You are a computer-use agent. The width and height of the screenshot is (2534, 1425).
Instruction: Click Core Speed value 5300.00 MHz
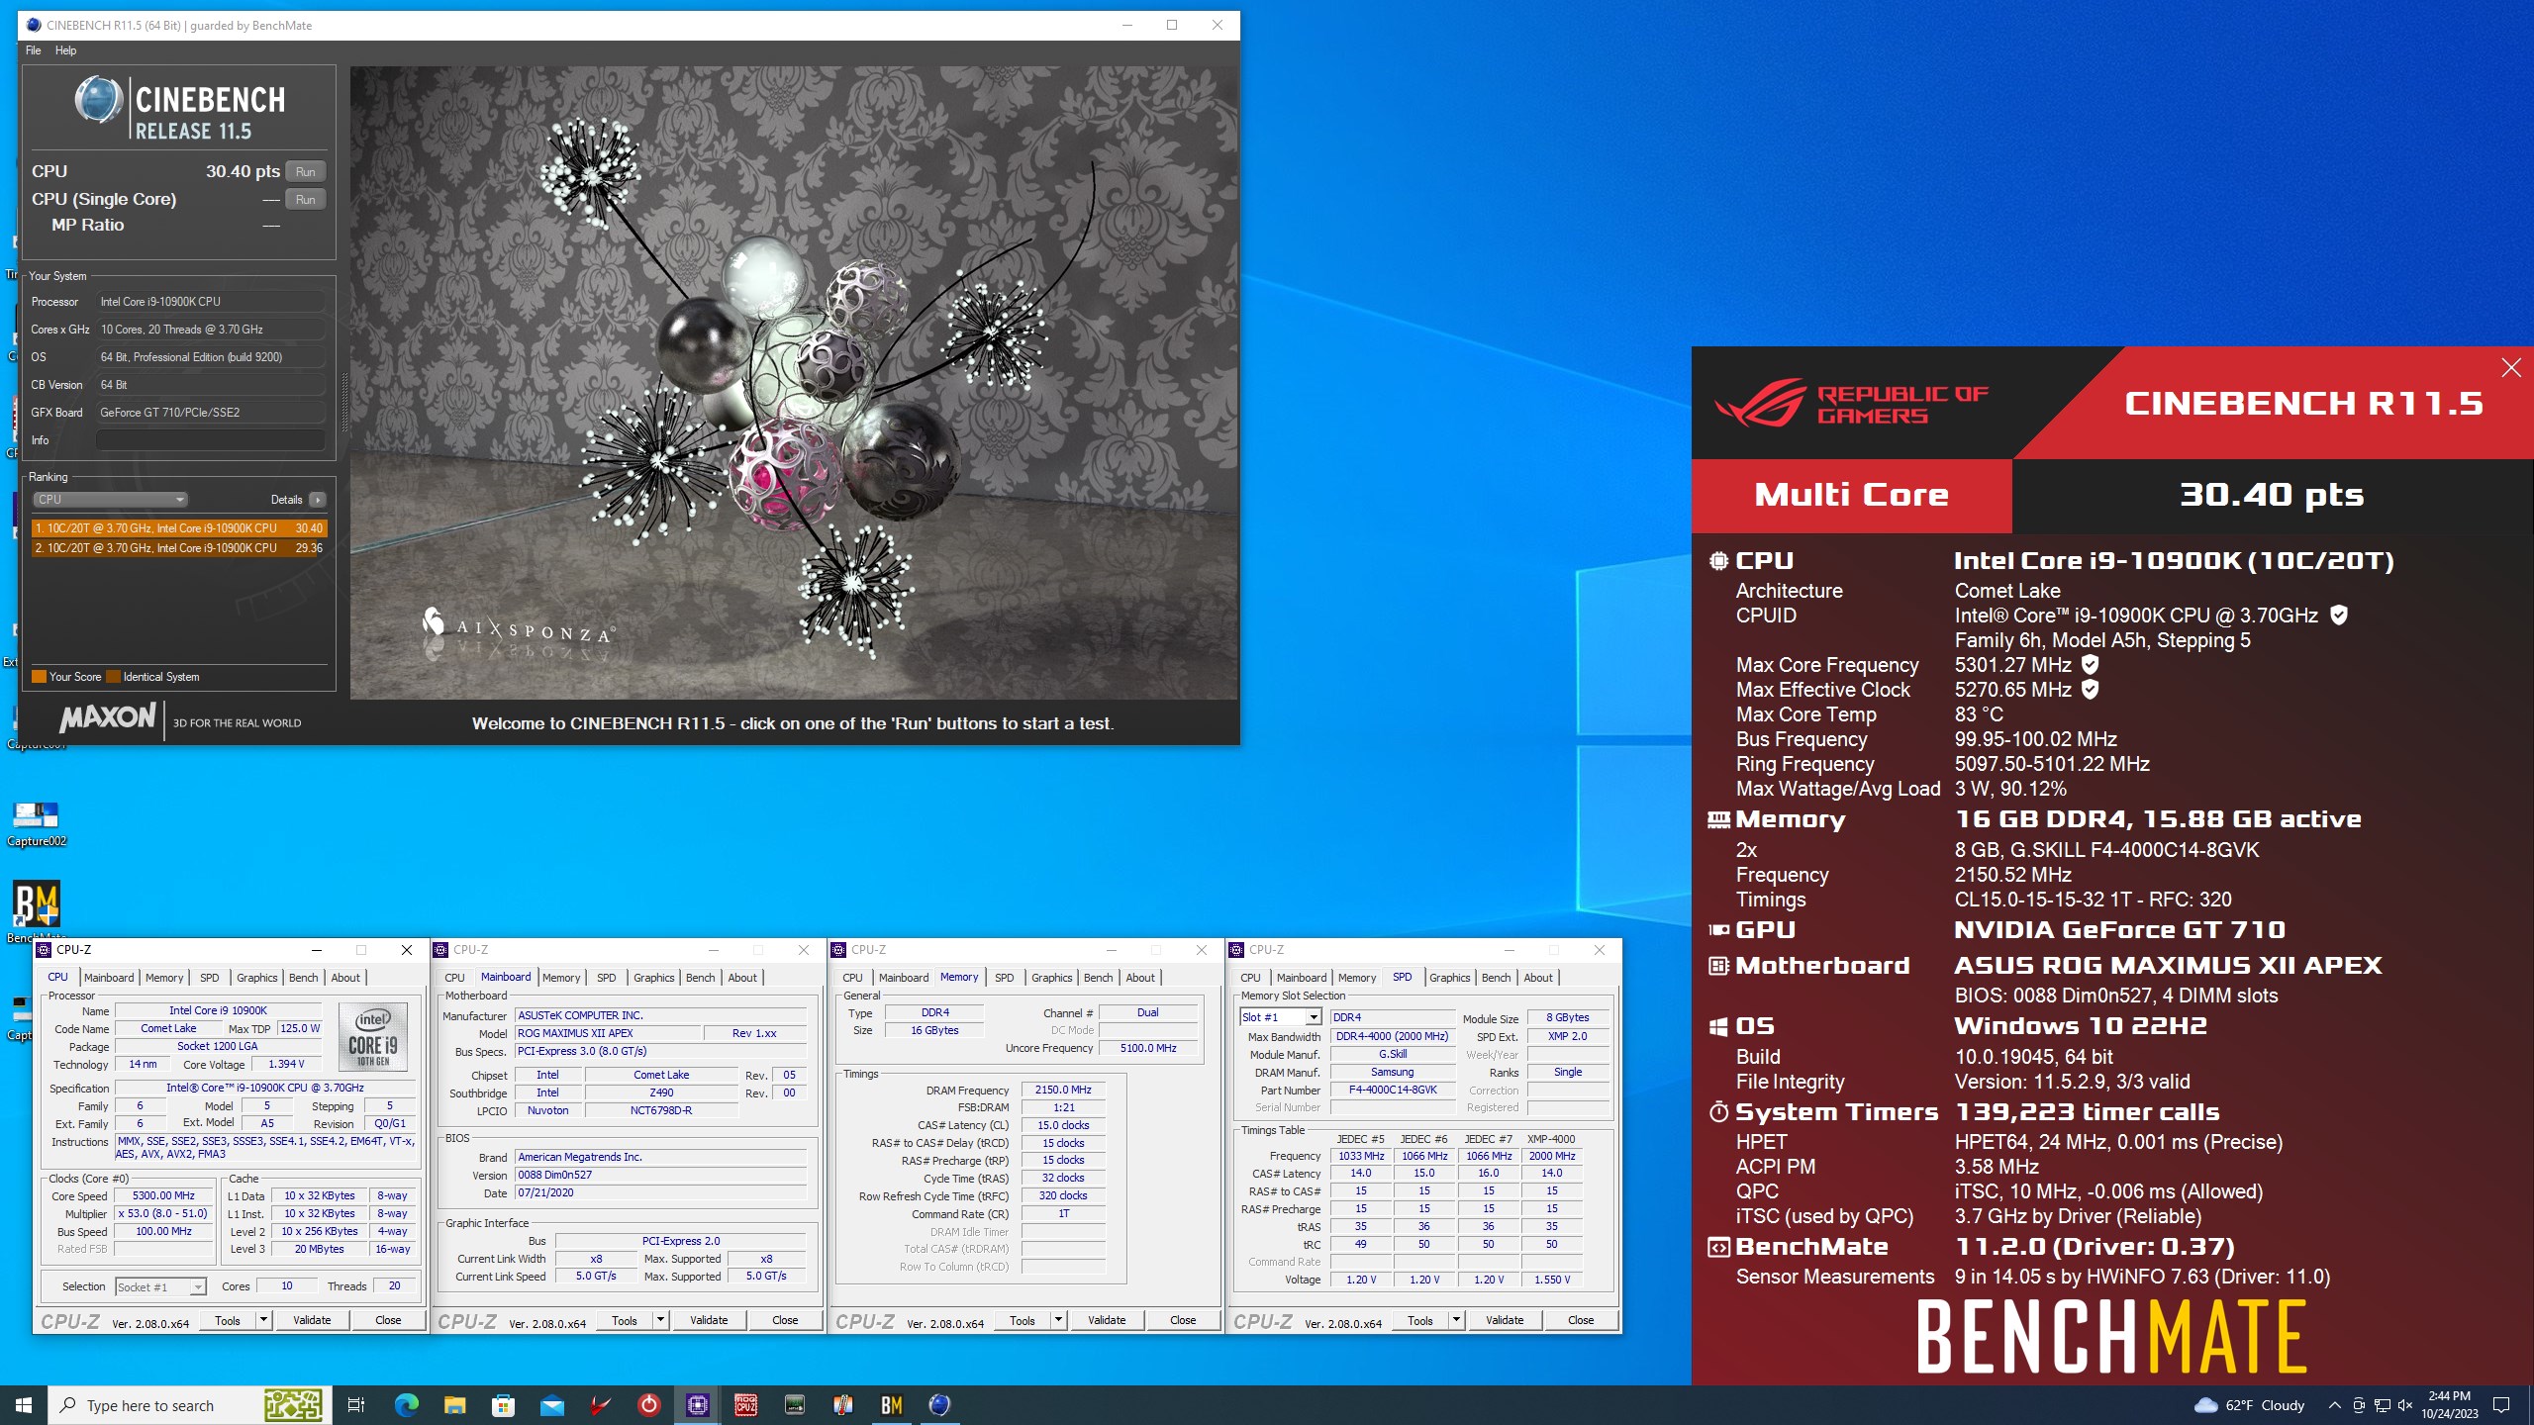pos(163,1196)
